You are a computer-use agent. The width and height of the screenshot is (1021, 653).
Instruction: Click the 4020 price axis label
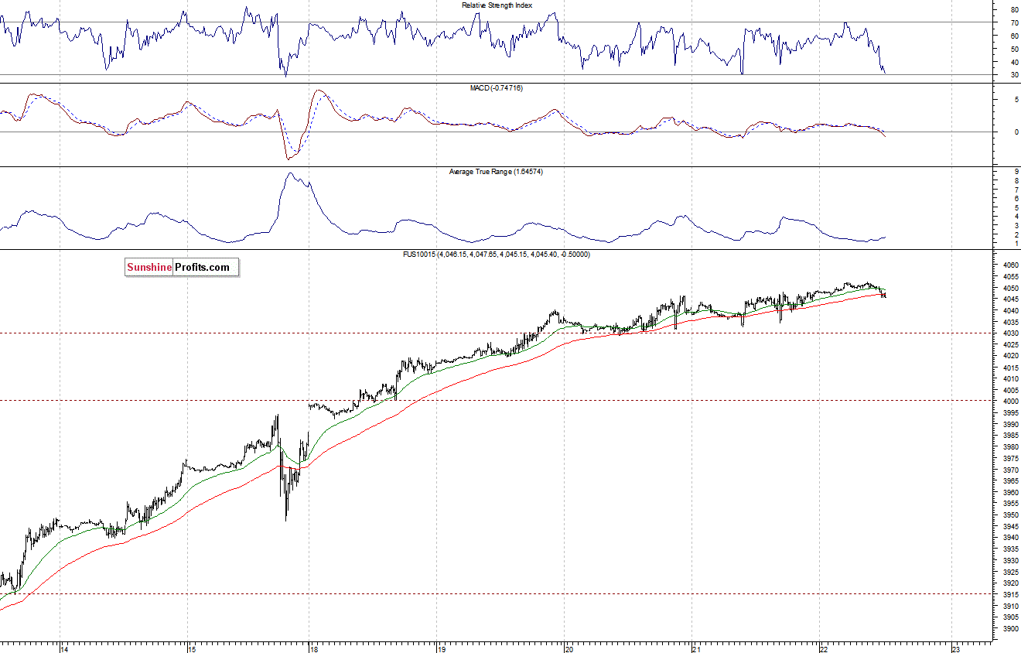(x=1009, y=356)
